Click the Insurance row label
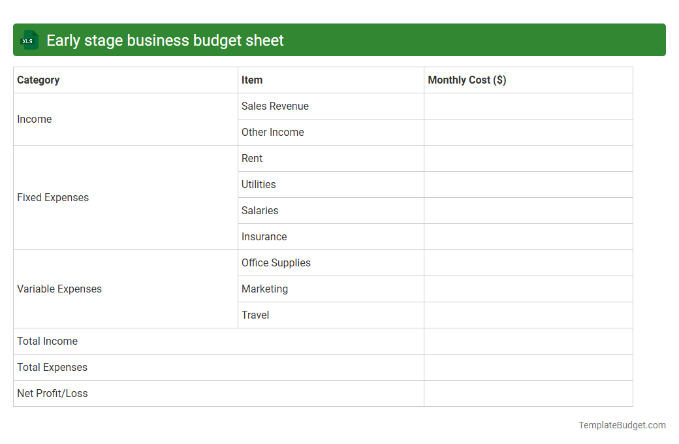679x444 pixels. tap(264, 236)
